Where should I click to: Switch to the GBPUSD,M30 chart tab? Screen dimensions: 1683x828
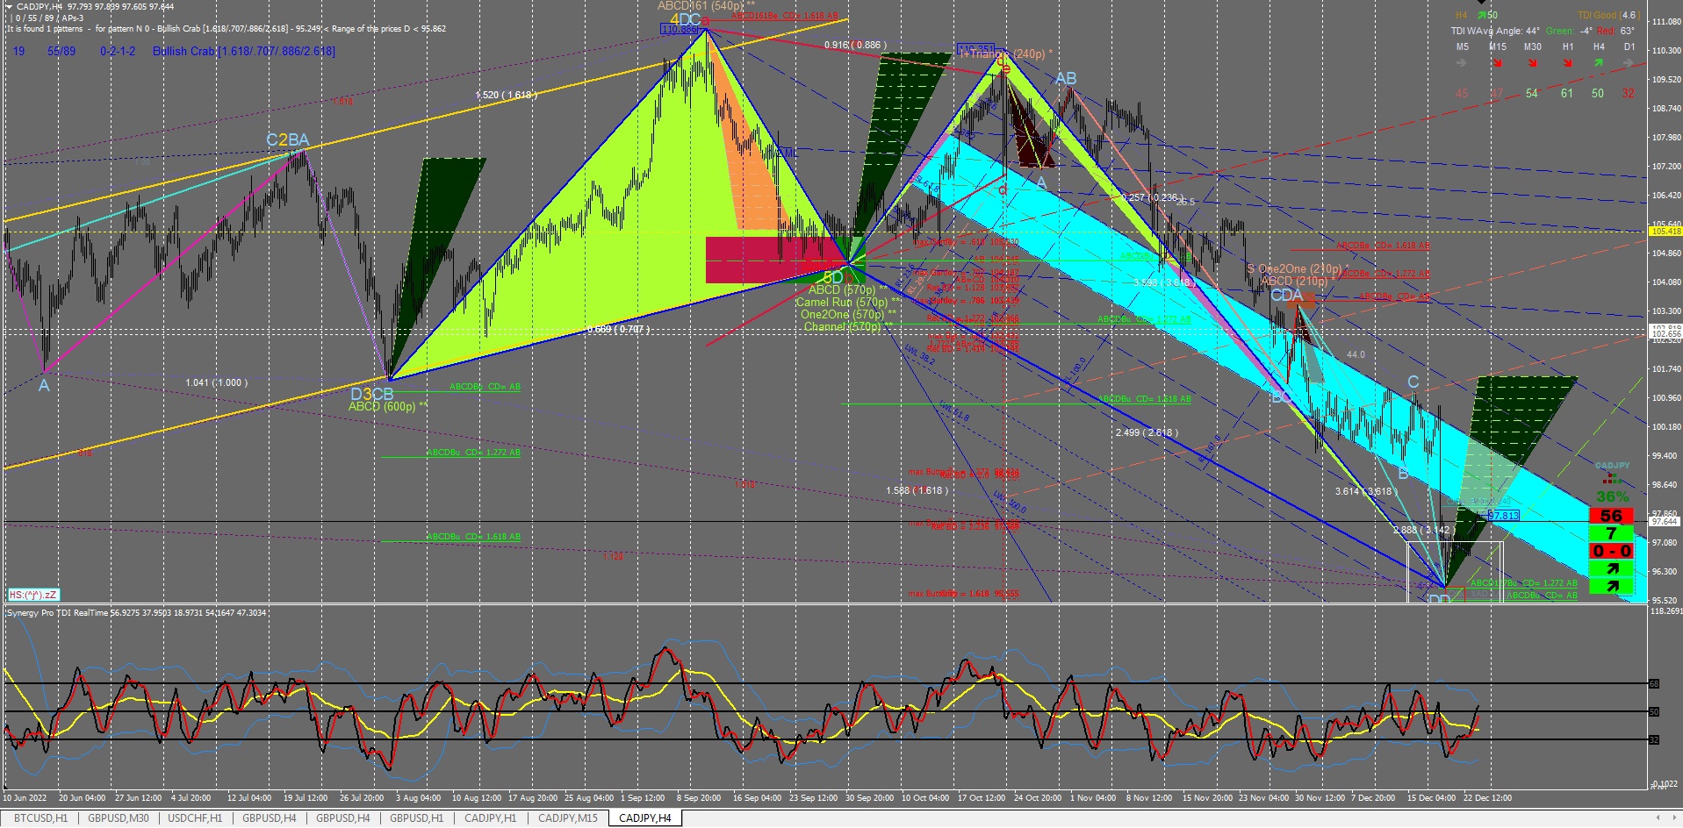pos(119,818)
